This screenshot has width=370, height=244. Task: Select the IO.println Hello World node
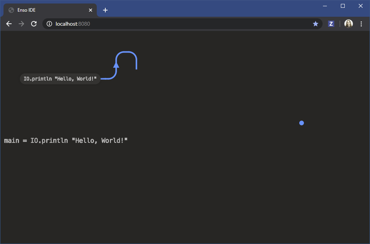pos(60,79)
